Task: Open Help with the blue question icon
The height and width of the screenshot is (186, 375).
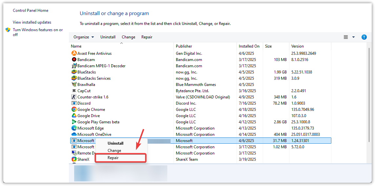Action: [x=364, y=37]
